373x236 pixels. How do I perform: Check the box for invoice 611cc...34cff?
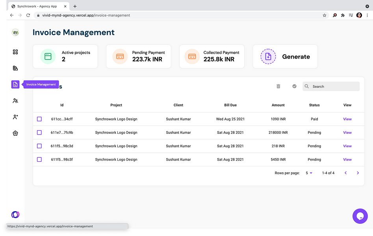pos(39,119)
